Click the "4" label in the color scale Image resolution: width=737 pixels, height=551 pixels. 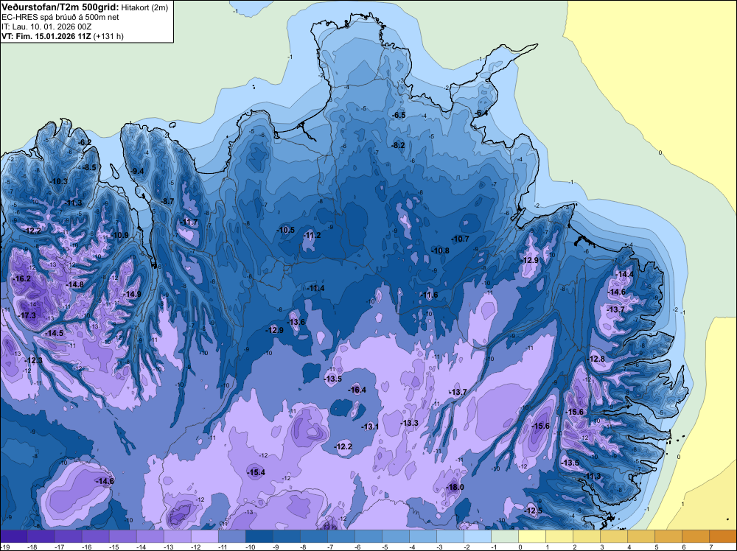(x=629, y=547)
